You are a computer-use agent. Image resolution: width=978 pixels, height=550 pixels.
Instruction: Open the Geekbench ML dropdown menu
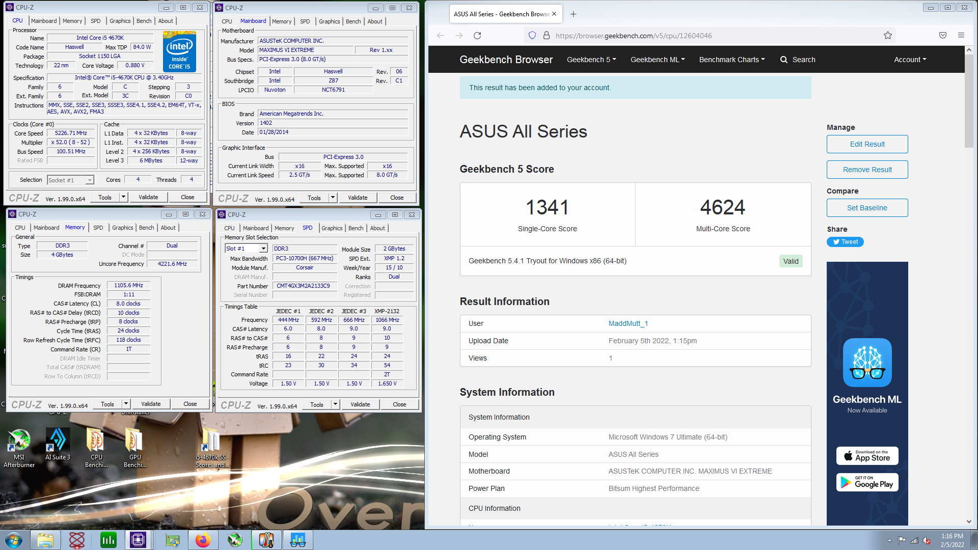pos(658,60)
